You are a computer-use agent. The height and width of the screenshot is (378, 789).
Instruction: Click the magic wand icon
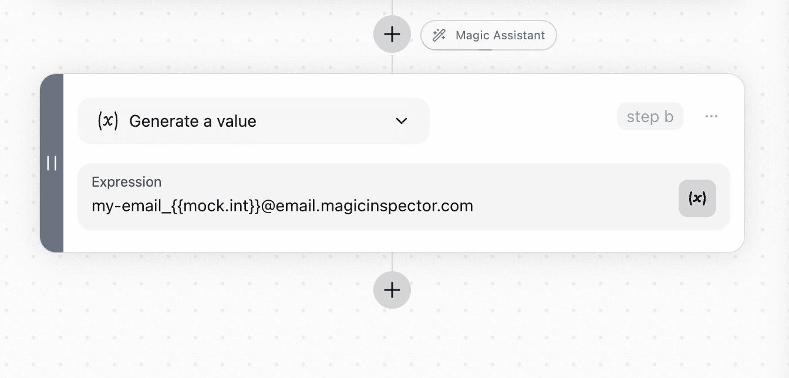(439, 35)
